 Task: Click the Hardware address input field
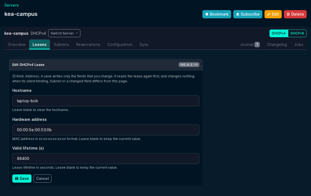point(106,130)
